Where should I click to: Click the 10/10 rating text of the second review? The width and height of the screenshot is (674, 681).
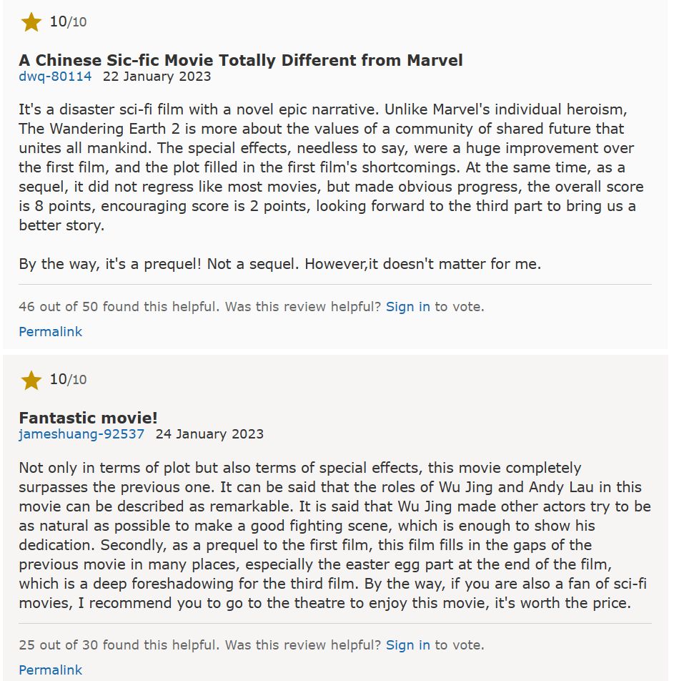coord(68,380)
